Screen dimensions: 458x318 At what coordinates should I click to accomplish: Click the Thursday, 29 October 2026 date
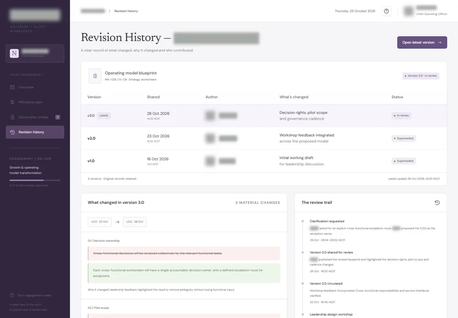point(354,11)
